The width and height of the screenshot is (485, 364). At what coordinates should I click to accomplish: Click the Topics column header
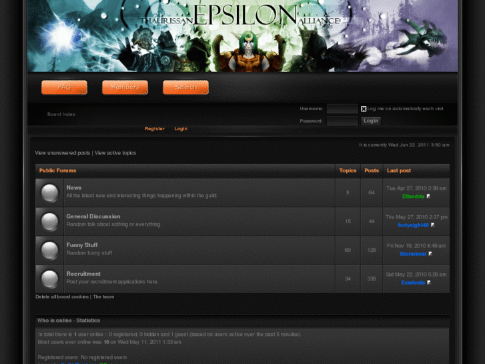point(348,170)
